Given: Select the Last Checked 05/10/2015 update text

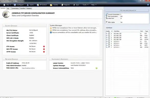Looking at the screenshot, I should click(78, 66).
